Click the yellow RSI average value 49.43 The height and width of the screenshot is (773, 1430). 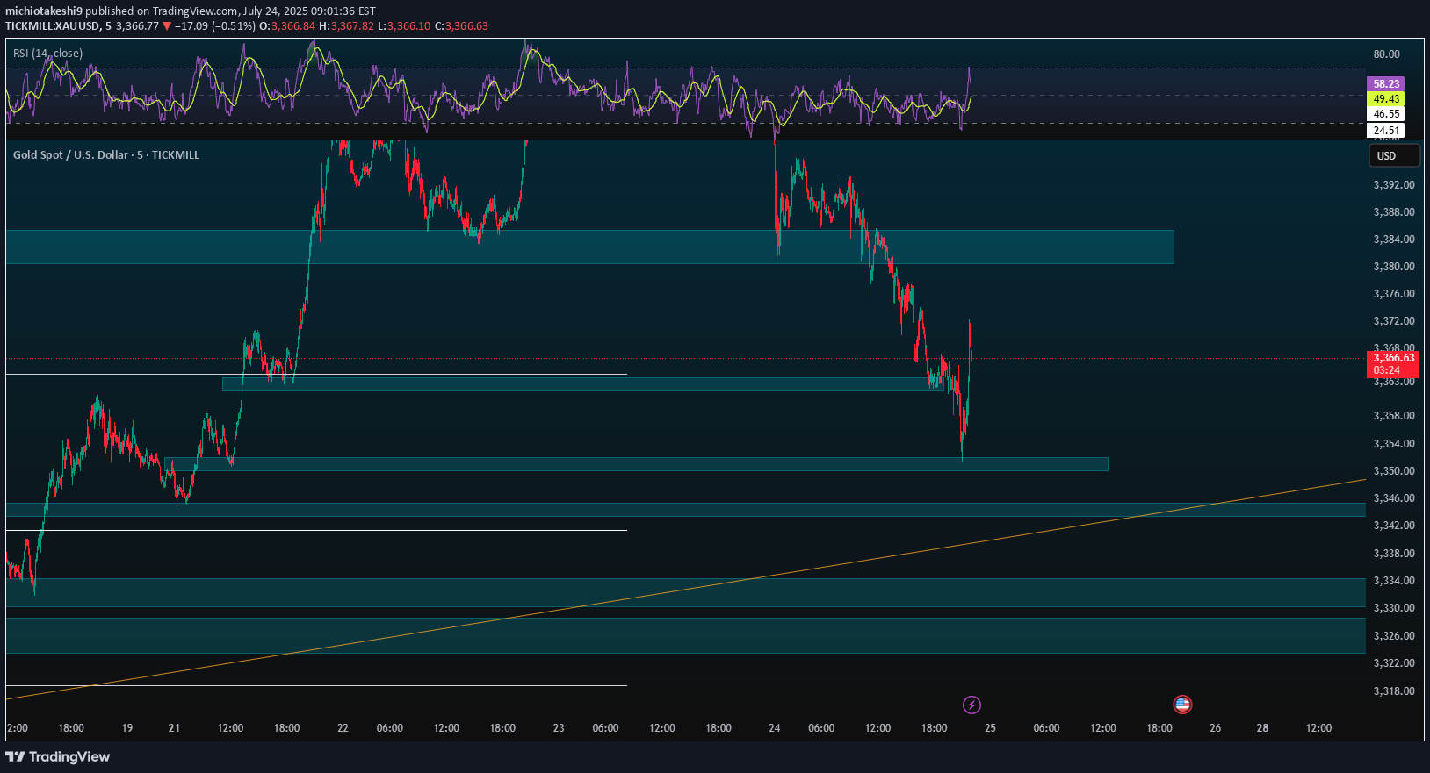1386,99
